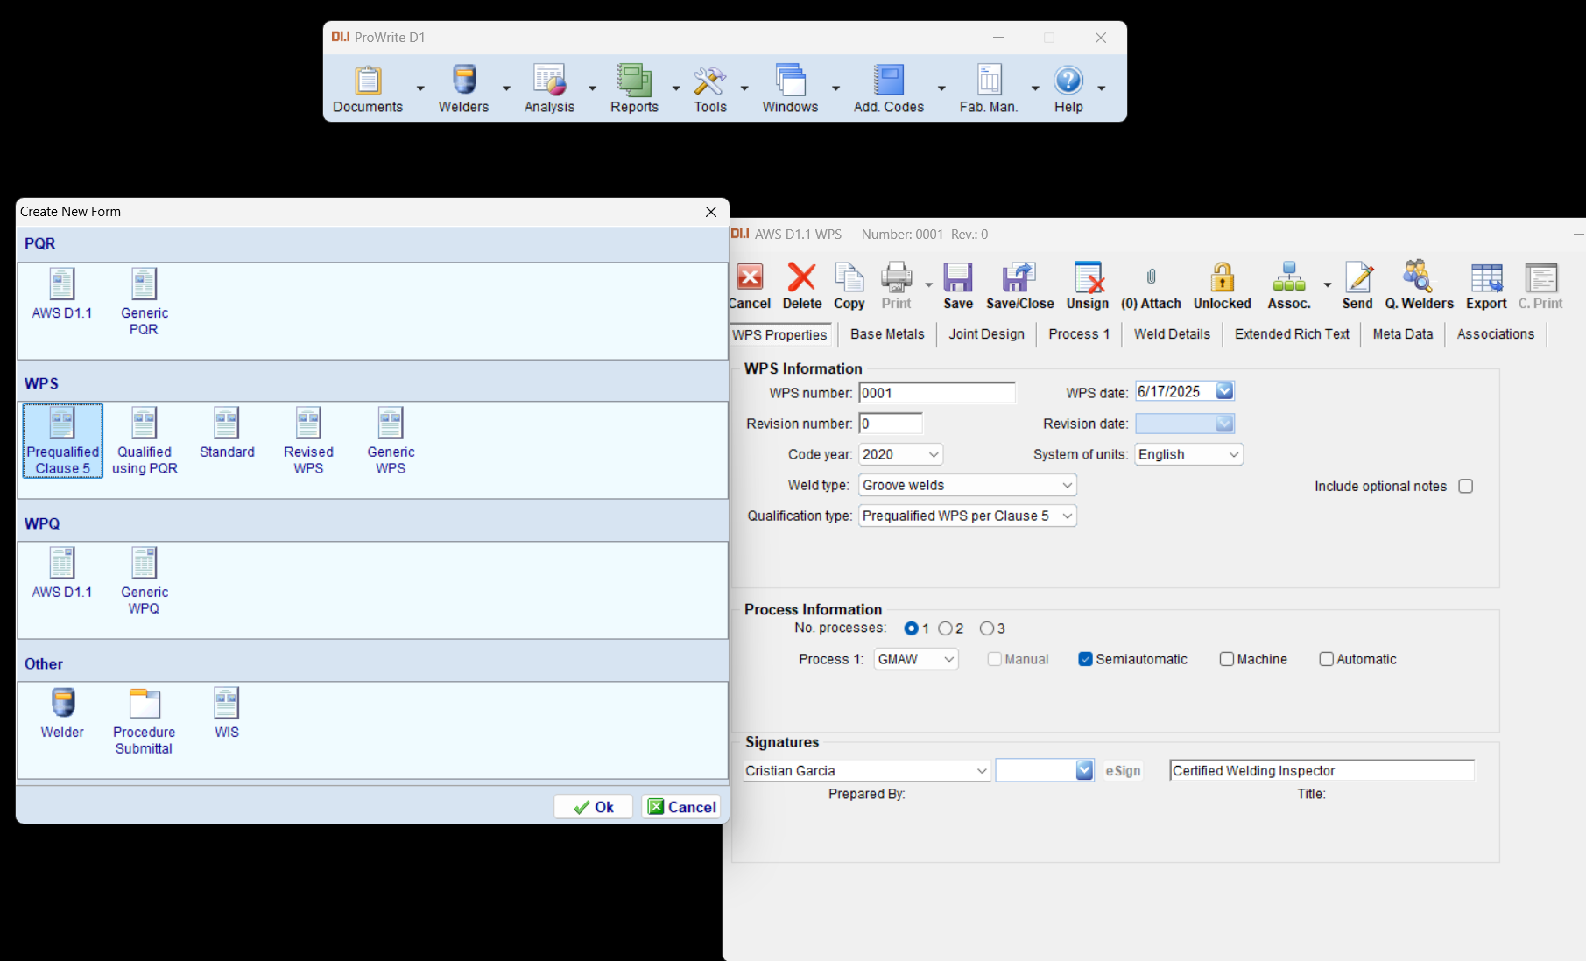The height and width of the screenshot is (961, 1586).
Task: Switch to the Weld Details tab
Action: [x=1172, y=334]
